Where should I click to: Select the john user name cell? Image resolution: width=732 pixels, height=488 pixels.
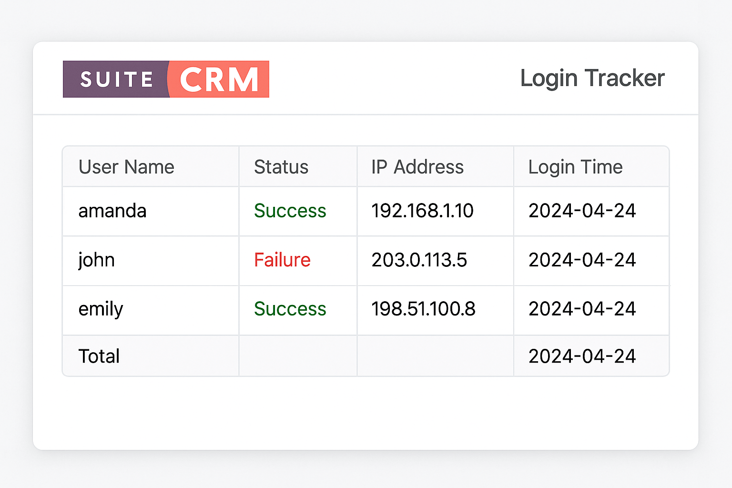coord(97,260)
